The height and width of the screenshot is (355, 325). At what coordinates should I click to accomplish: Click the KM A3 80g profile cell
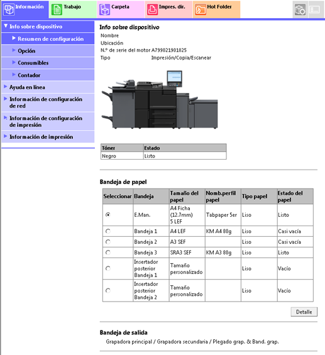223,253
